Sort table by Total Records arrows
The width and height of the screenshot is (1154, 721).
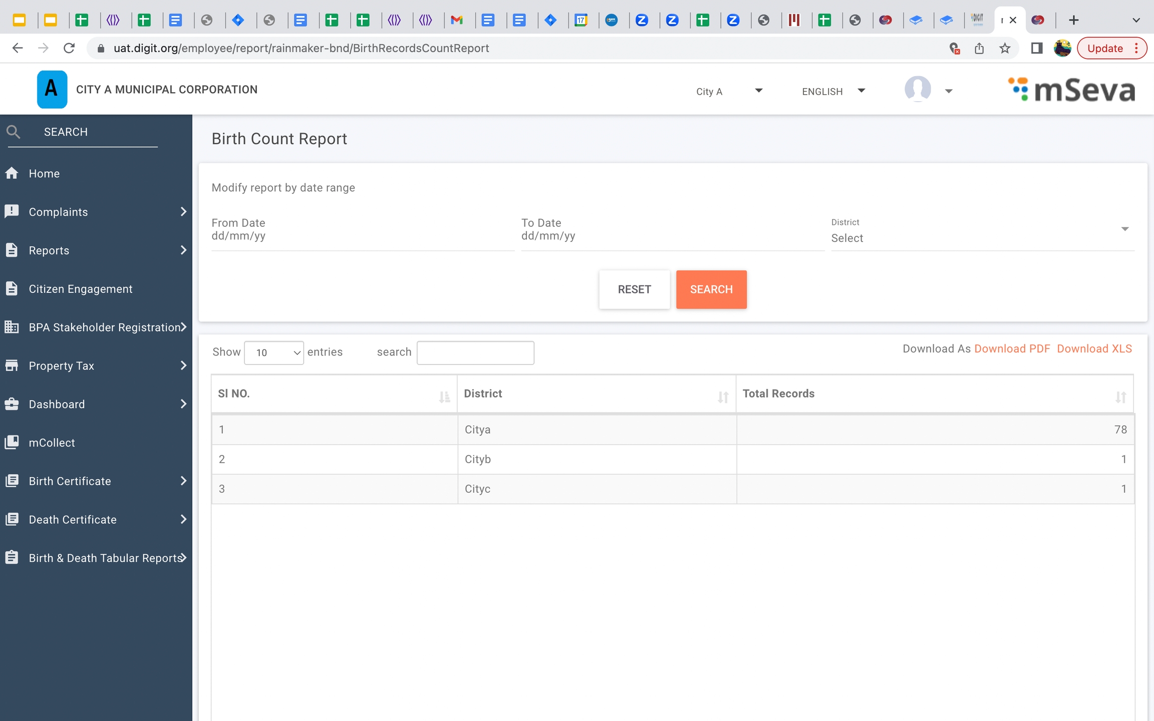pos(1120,397)
